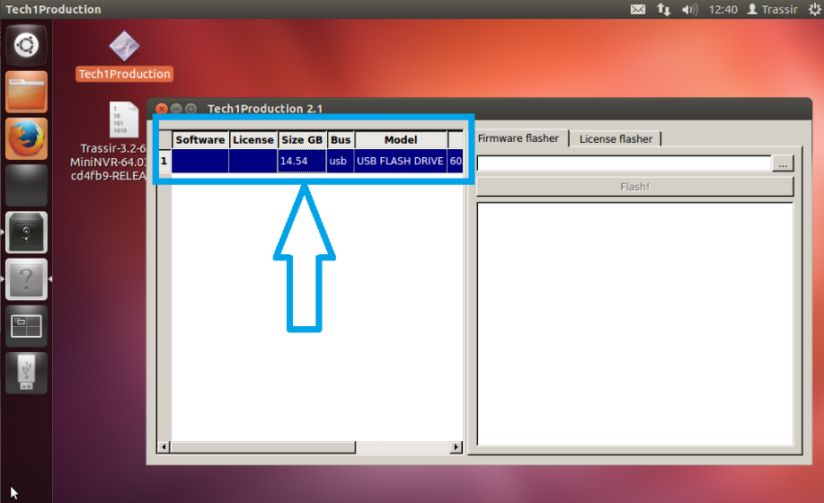The width and height of the screenshot is (824, 503).
Task: Click the flasher log output area
Action: tap(634, 324)
